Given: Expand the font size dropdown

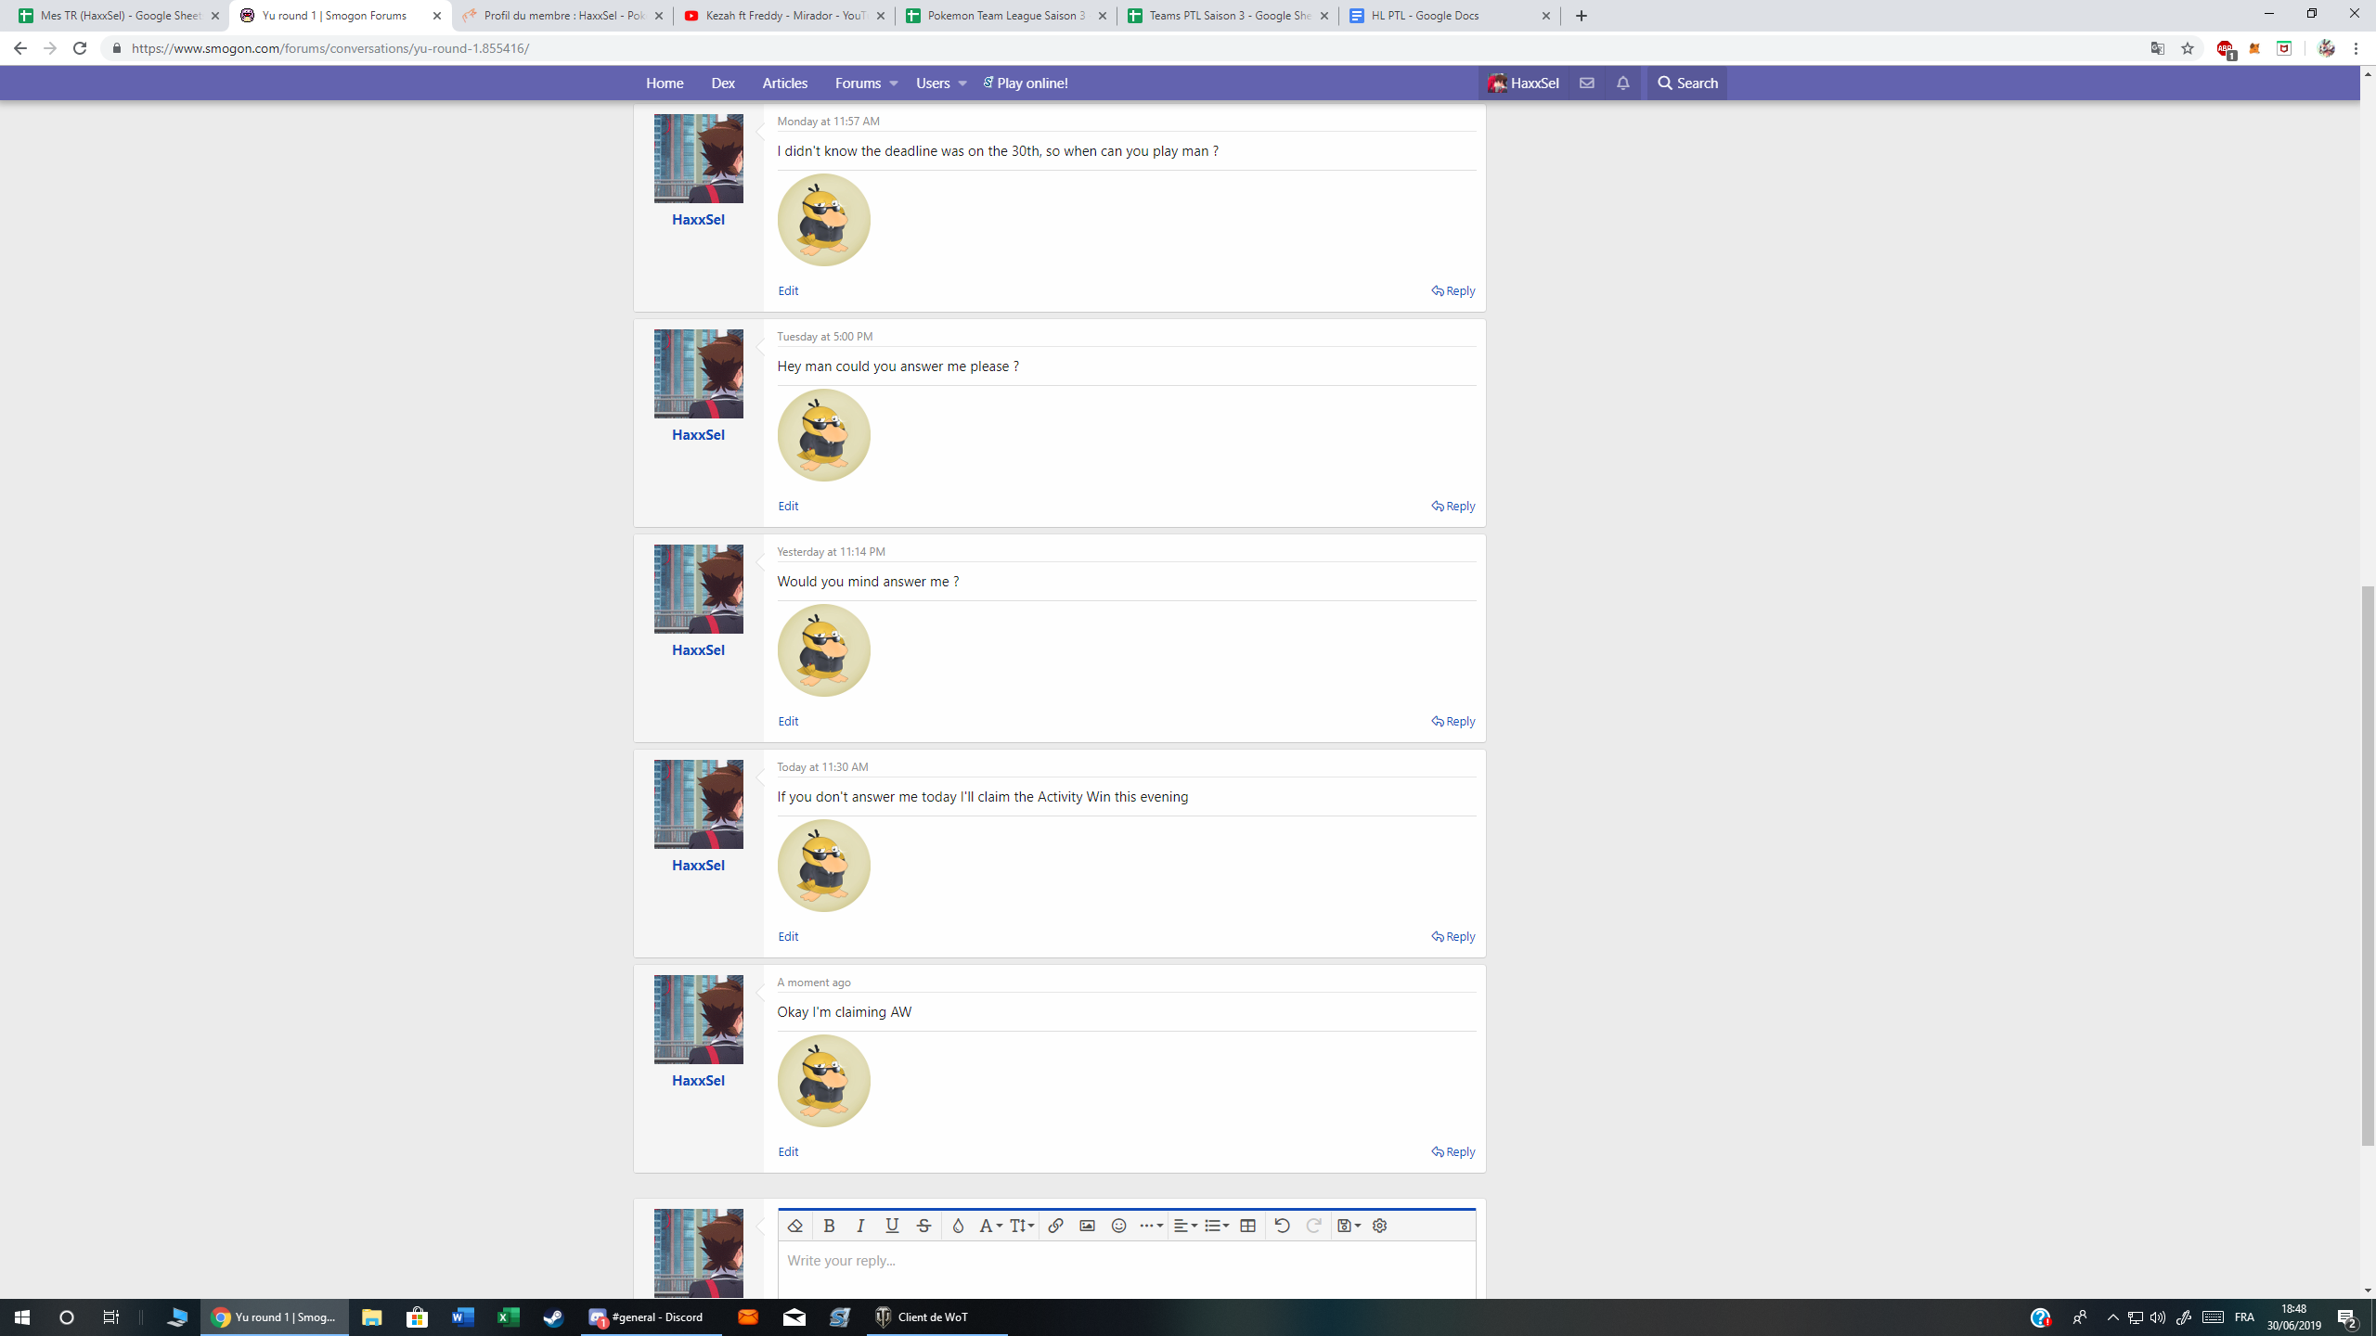Looking at the screenshot, I should (1021, 1226).
